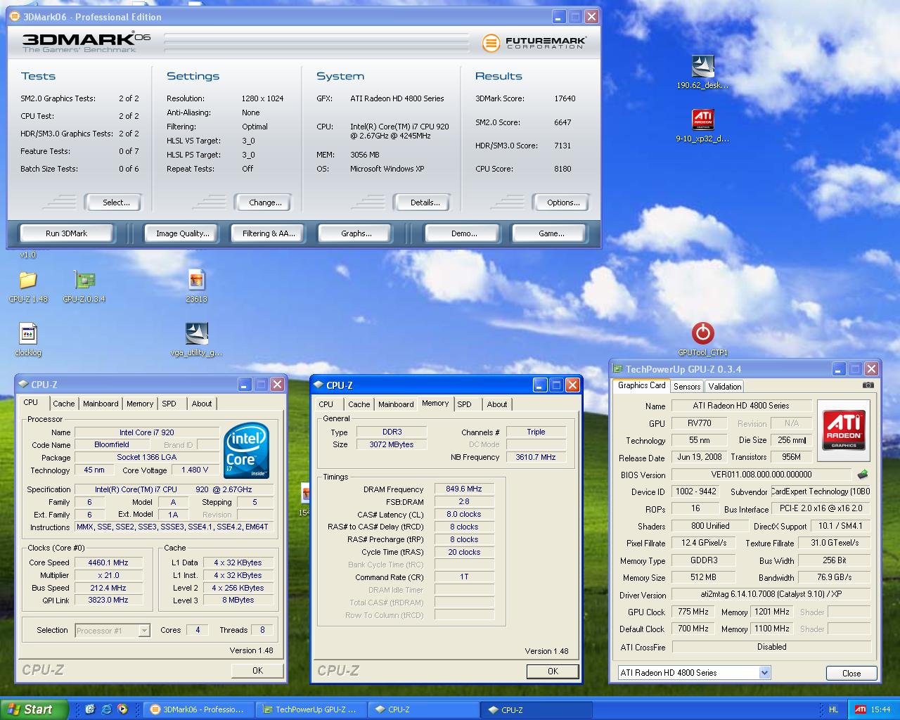
Task: Open the vga_utility desktop icon
Action: pos(196,333)
